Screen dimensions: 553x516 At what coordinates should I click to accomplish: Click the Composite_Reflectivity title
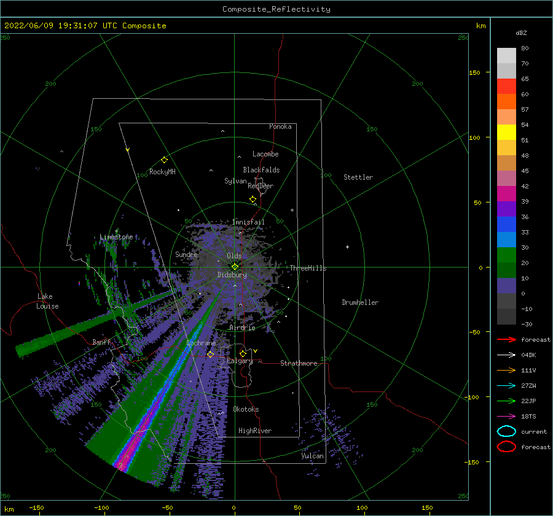[x=276, y=9]
